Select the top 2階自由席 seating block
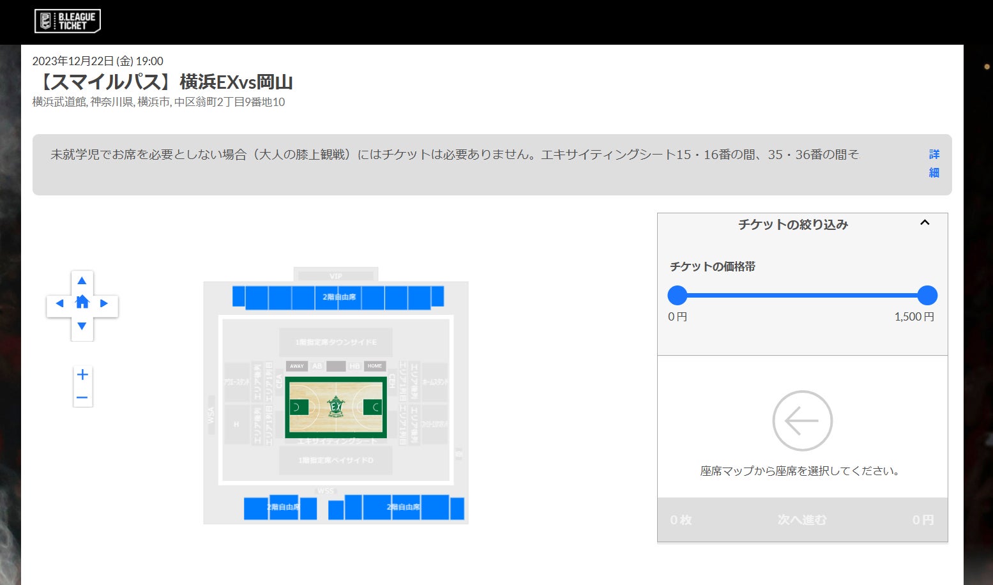Image resolution: width=993 pixels, height=585 pixels. click(x=338, y=297)
